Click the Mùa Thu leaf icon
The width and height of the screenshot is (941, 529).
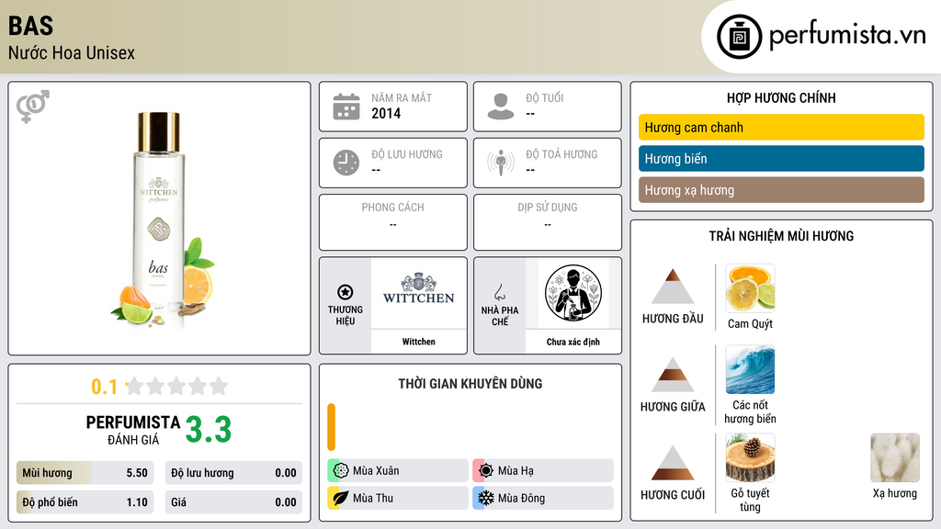(x=341, y=498)
